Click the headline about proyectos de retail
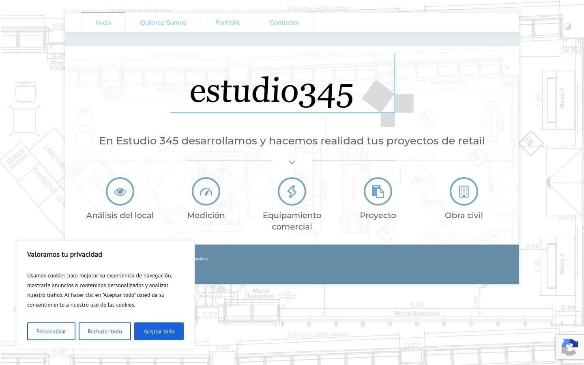The height and width of the screenshot is (365, 584). pos(292,141)
